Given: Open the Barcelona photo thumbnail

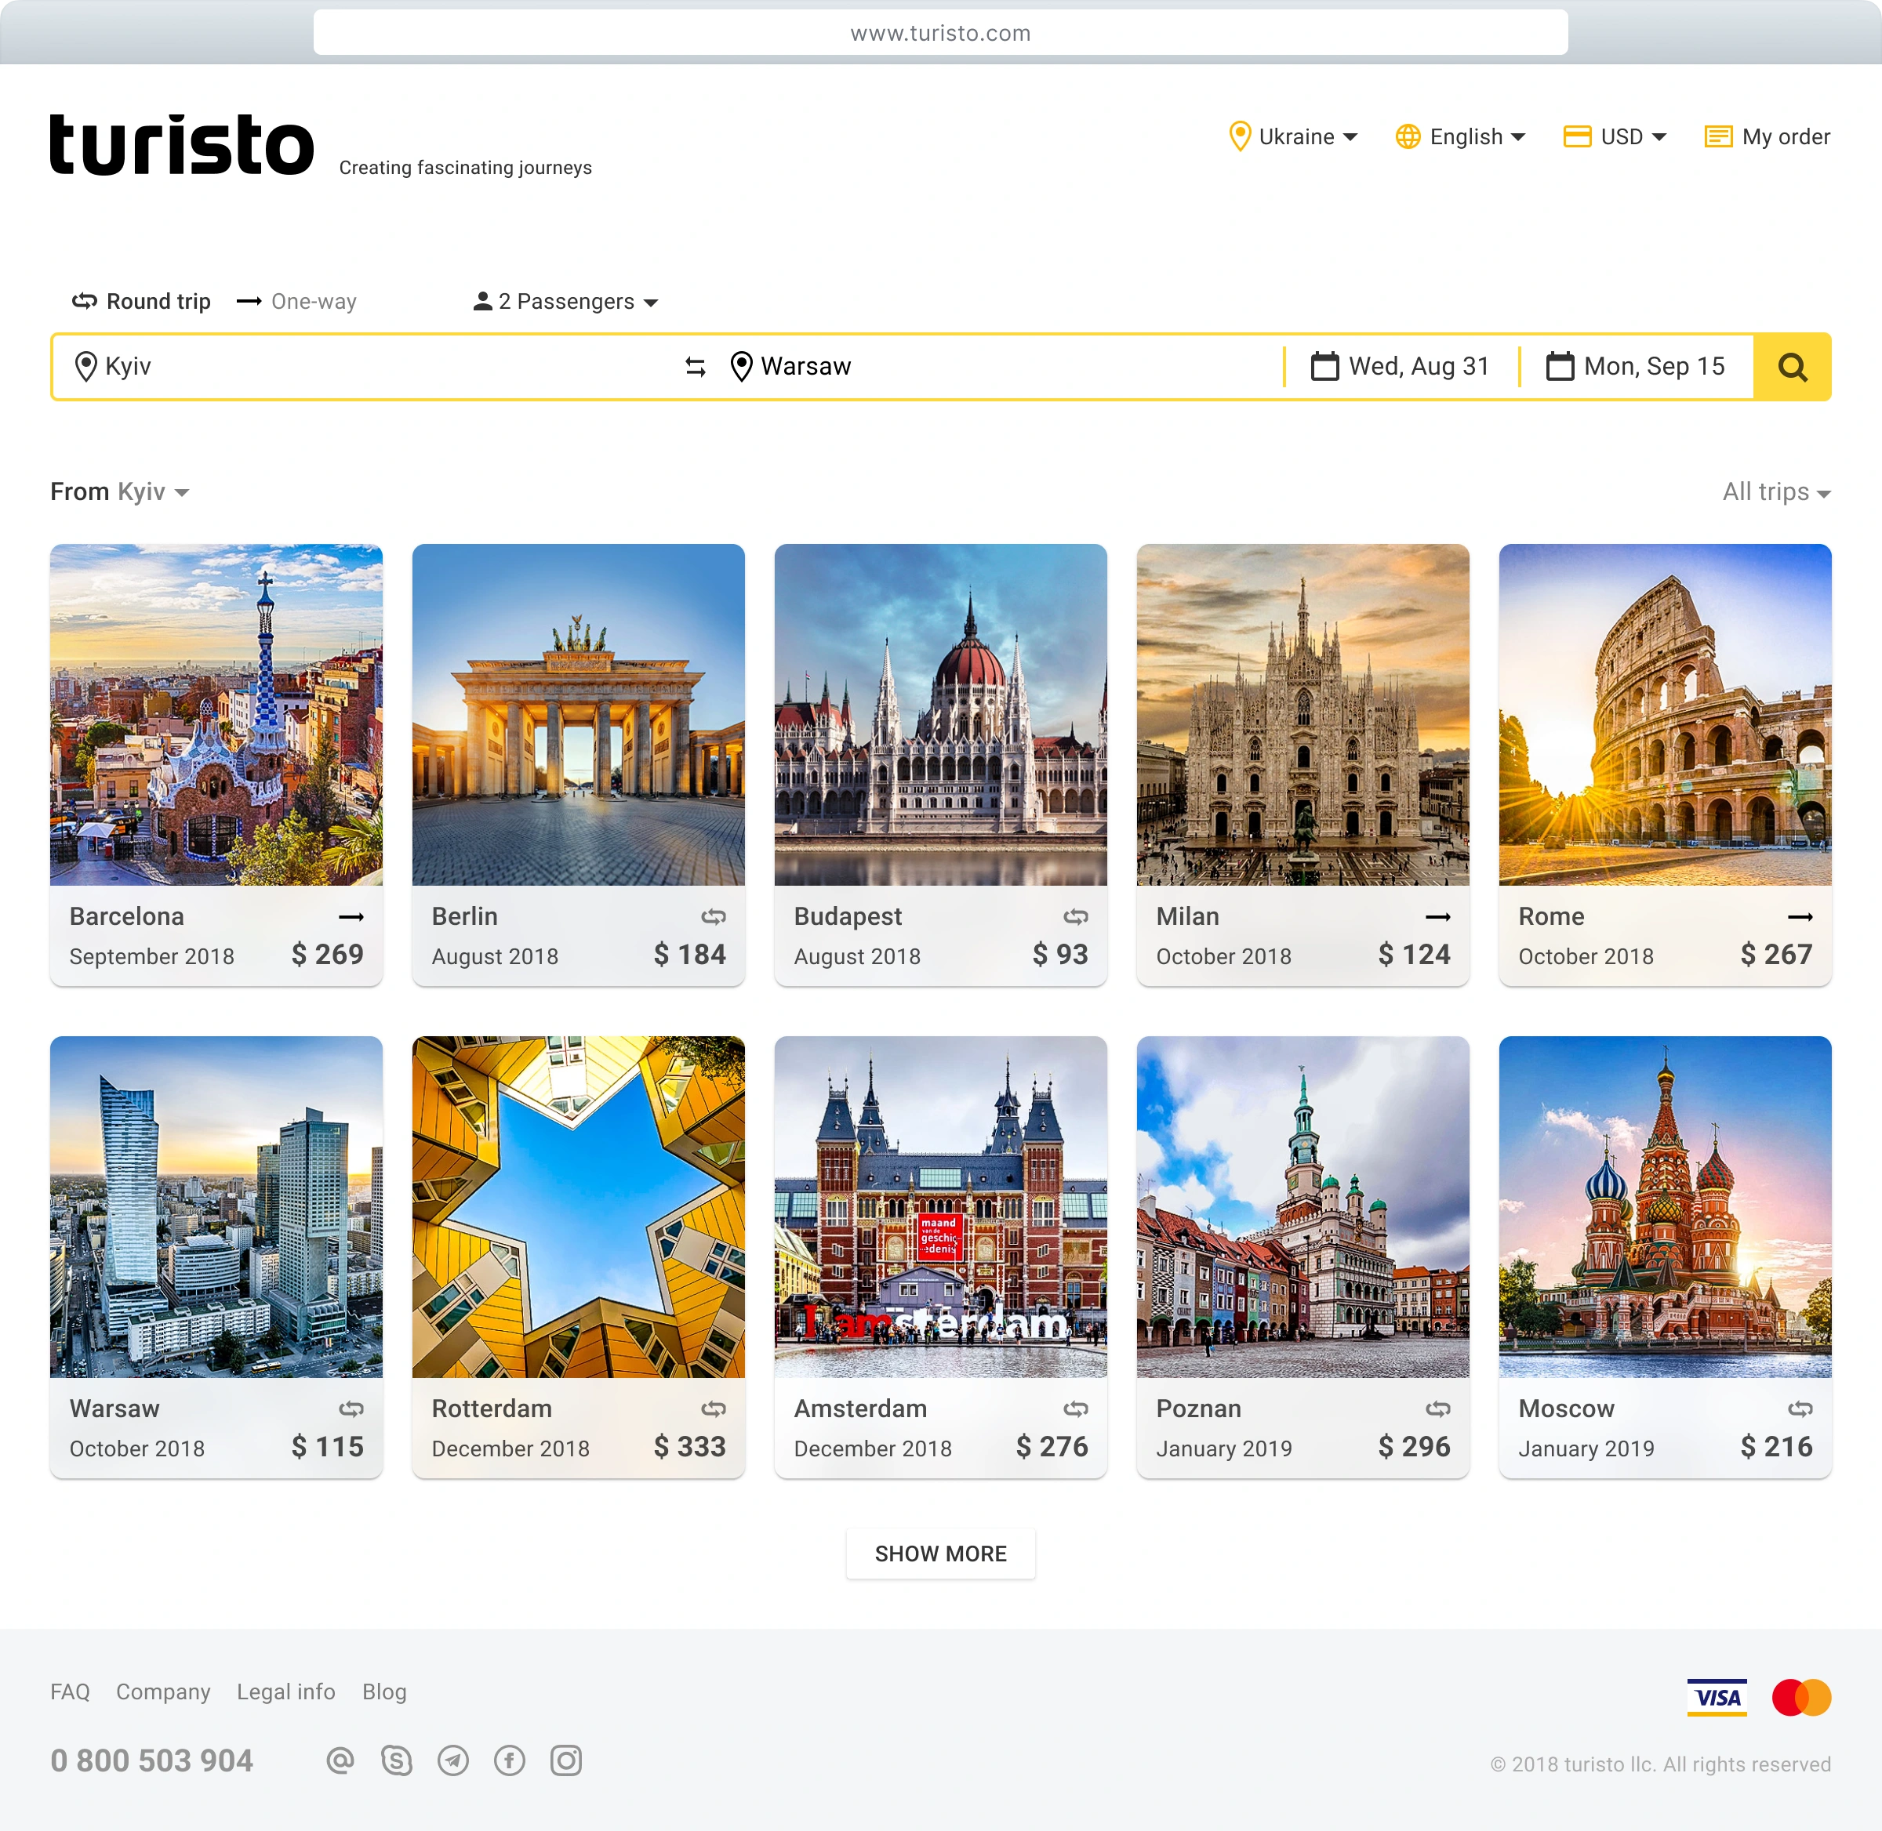Looking at the screenshot, I should [x=216, y=715].
